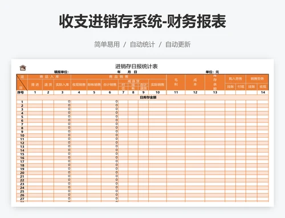Click the 单位: 元 label

(212, 72)
